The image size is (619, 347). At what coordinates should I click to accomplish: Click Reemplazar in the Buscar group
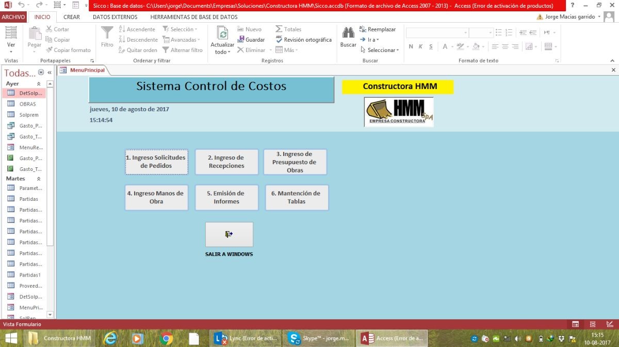coord(378,29)
